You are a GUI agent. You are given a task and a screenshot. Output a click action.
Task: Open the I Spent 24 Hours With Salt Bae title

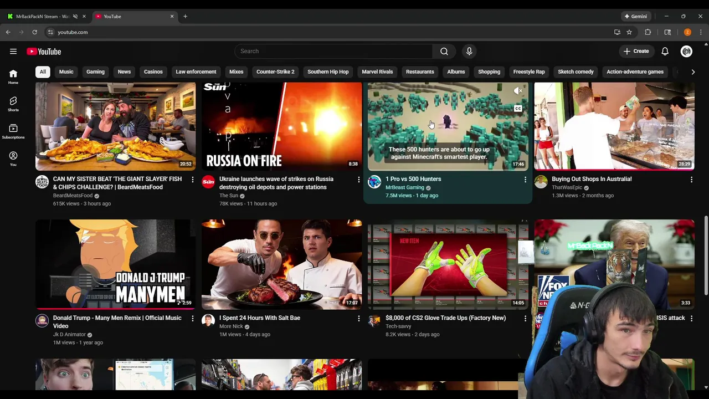pos(260,318)
